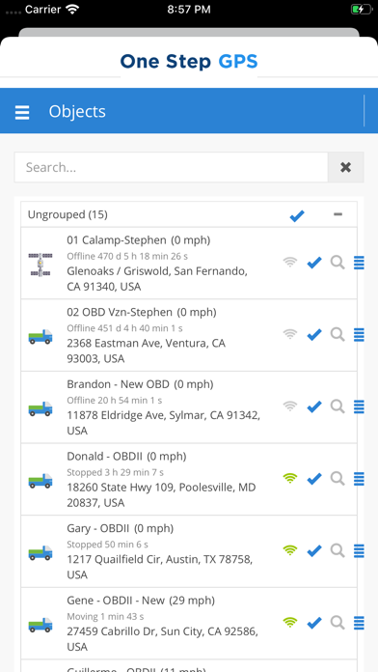Clear the search with the X button
The image size is (378, 672).
pos(346,167)
